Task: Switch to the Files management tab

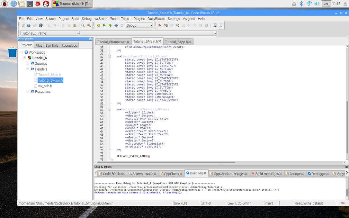Action: [x=39, y=45]
